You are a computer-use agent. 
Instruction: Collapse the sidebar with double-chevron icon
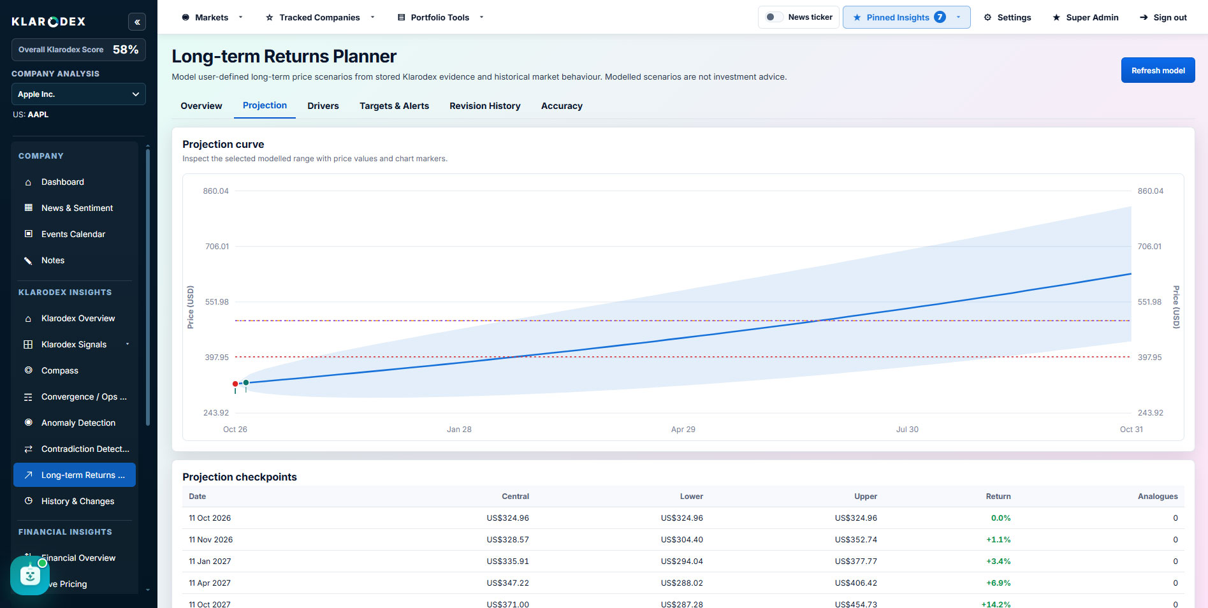coord(137,22)
